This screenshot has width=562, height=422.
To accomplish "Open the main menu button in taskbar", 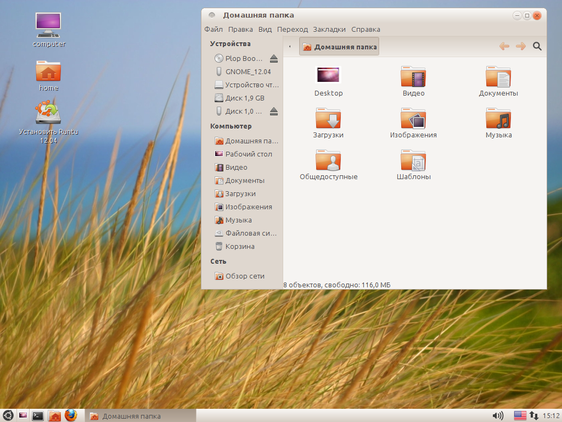I will point(8,415).
